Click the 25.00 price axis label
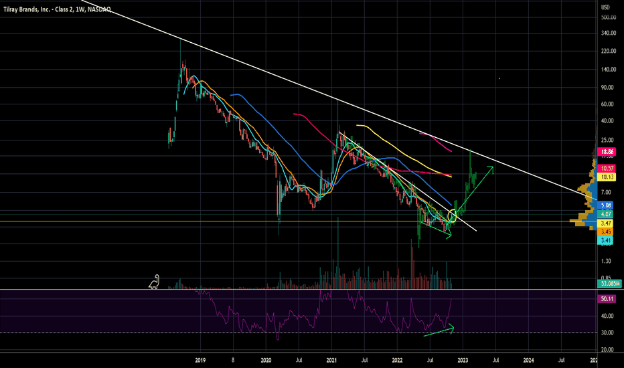624x368 pixels. click(x=607, y=140)
